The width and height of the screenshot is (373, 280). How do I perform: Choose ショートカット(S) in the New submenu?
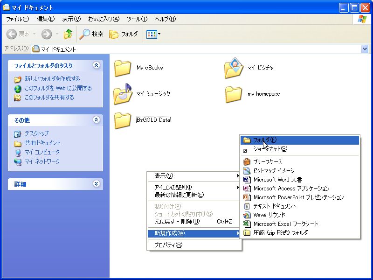pos(300,149)
